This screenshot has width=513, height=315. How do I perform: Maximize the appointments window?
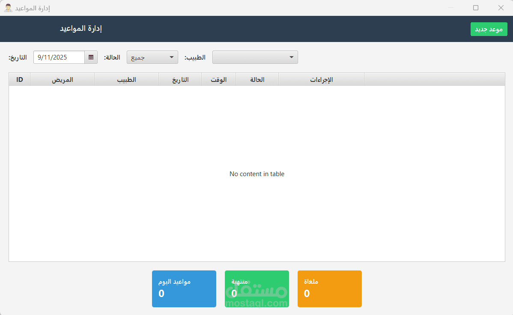476,8
